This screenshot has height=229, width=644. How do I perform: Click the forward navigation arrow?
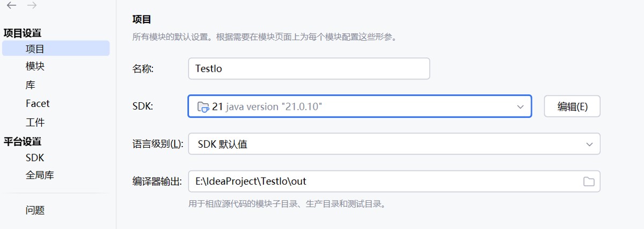tap(32, 6)
